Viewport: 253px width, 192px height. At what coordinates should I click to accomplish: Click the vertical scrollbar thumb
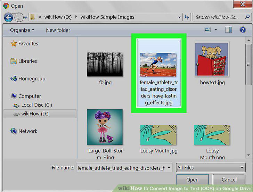tap(248, 64)
